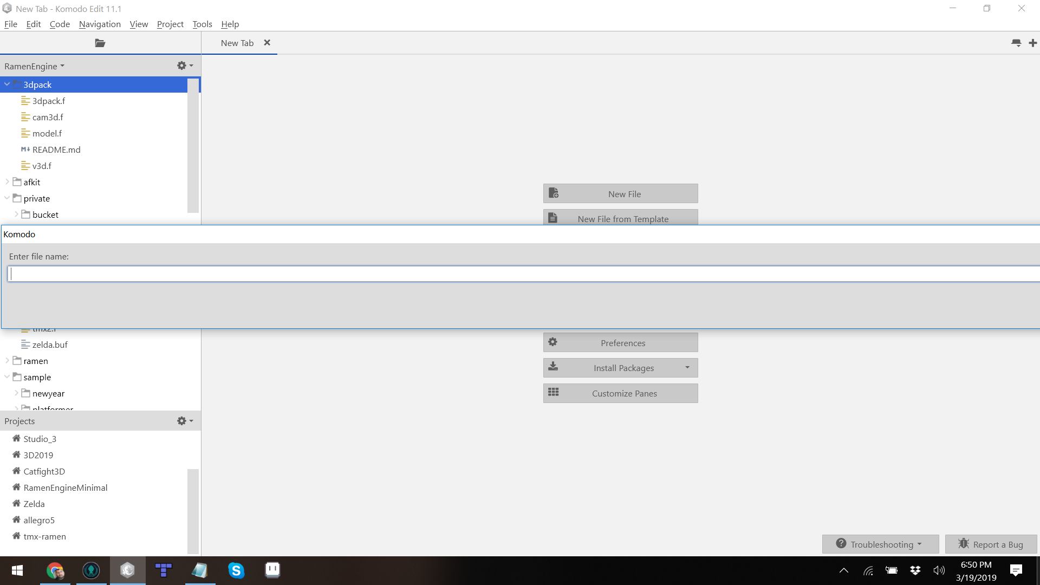Open the Install Packages dropdown arrow
Viewport: 1040px width, 585px height.
pos(687,367)
